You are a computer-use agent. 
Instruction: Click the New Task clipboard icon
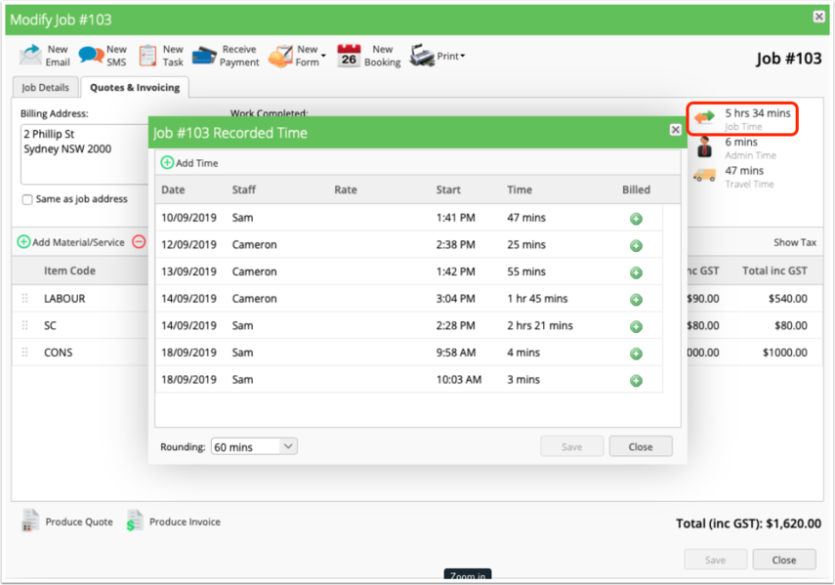pos(147,56)
